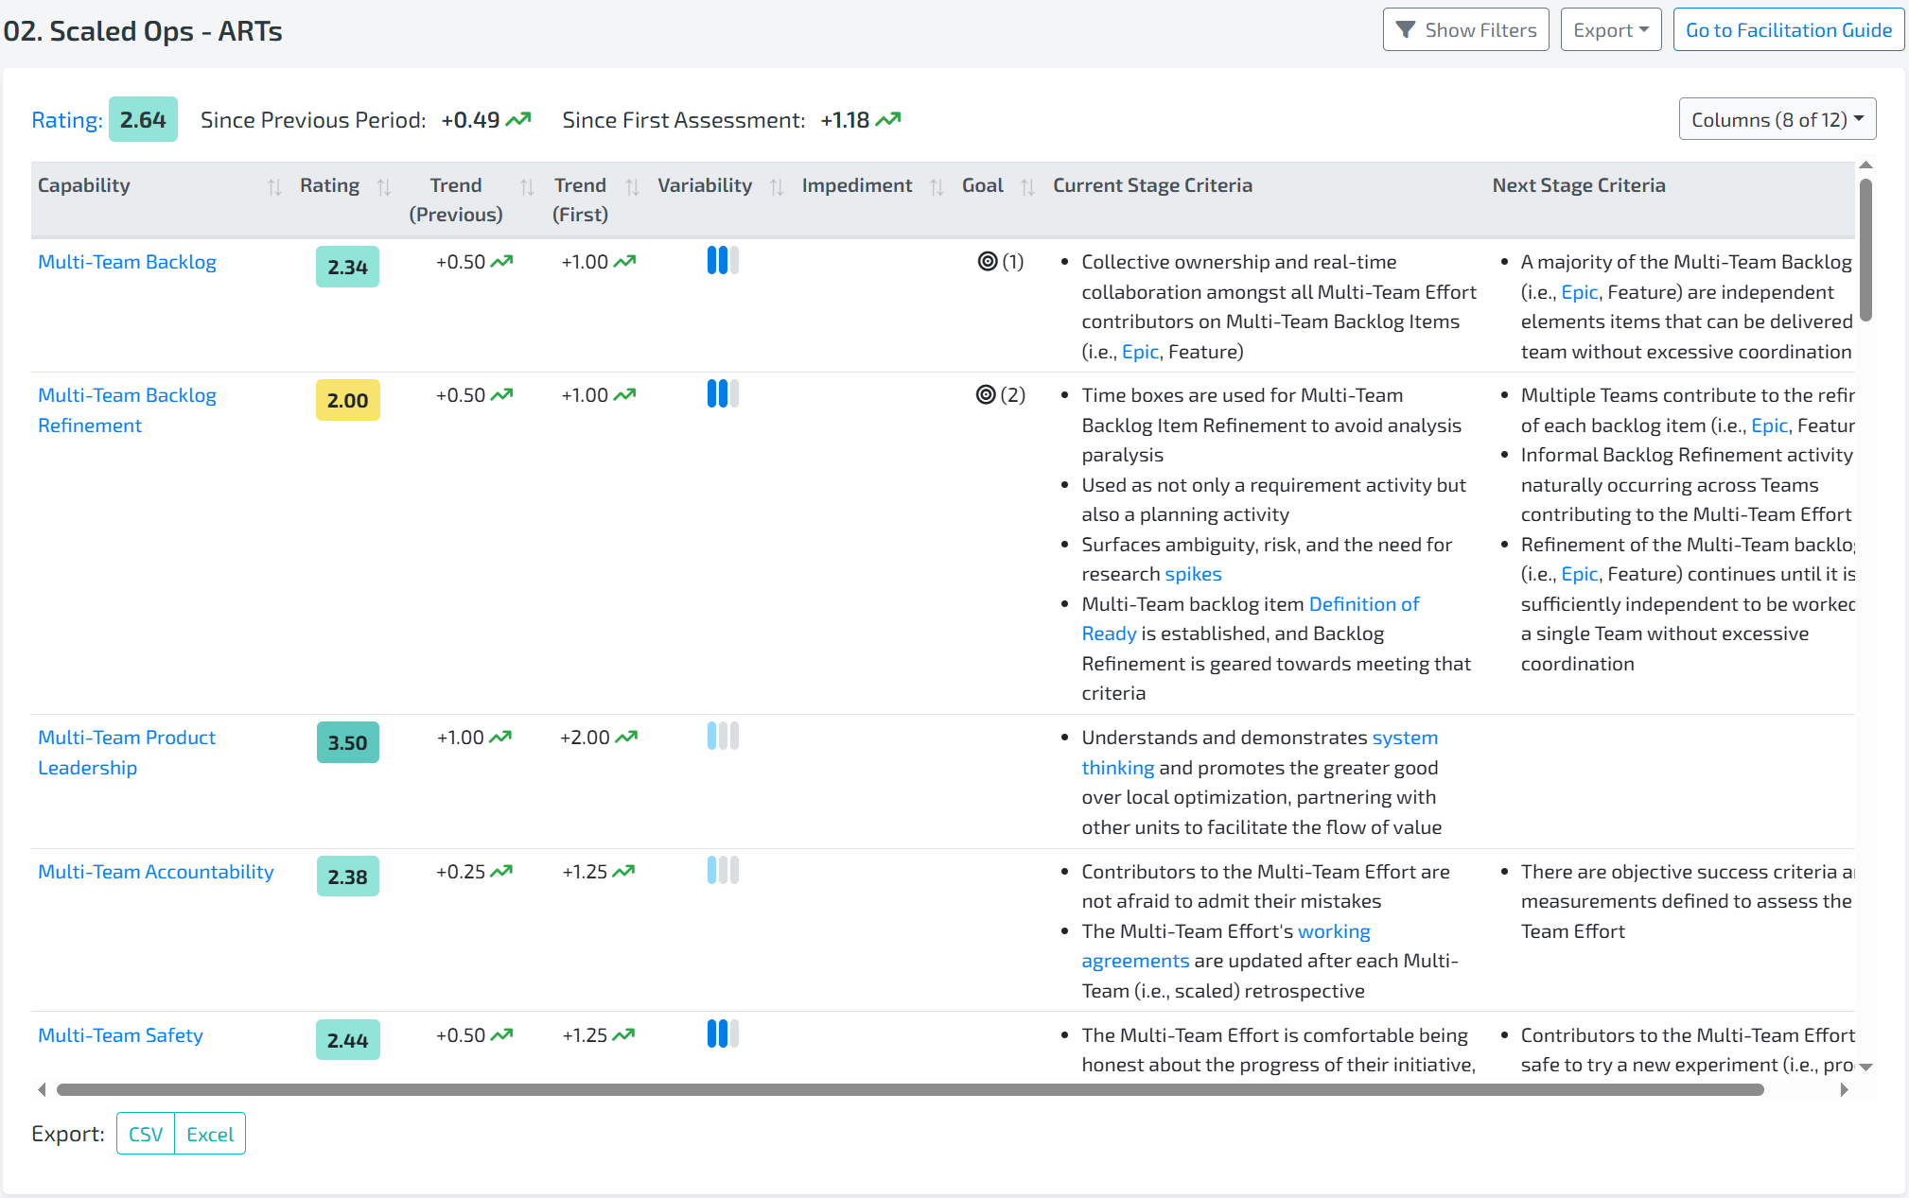Viewport: 1909px width, 1198px height.
Task: Show Filters panel
Action: [1465, 30]
